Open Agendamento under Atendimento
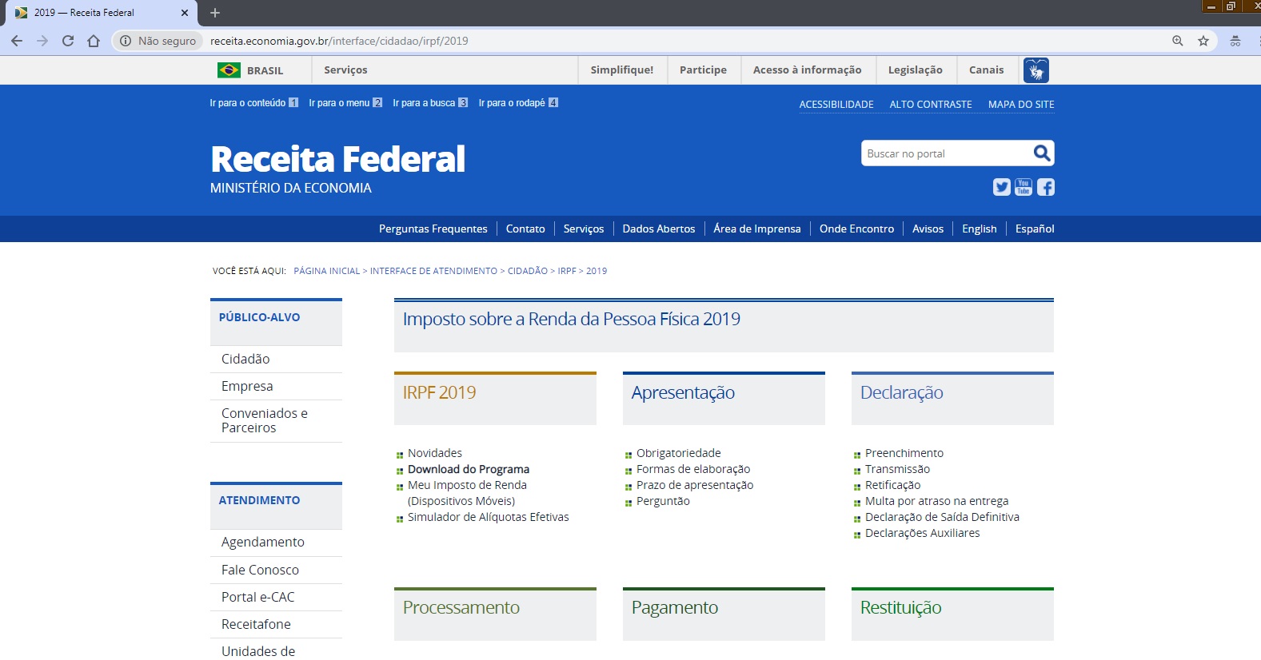 point(263,542)
